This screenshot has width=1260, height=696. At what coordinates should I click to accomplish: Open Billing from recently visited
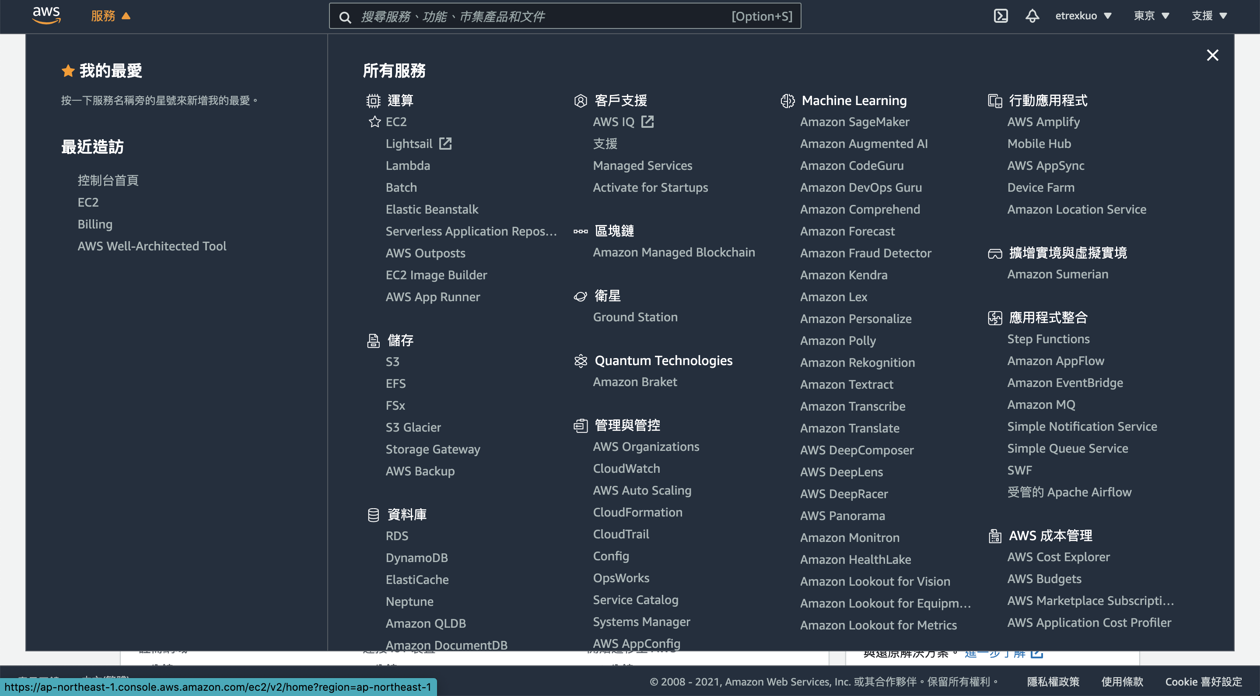coord(95,224)
